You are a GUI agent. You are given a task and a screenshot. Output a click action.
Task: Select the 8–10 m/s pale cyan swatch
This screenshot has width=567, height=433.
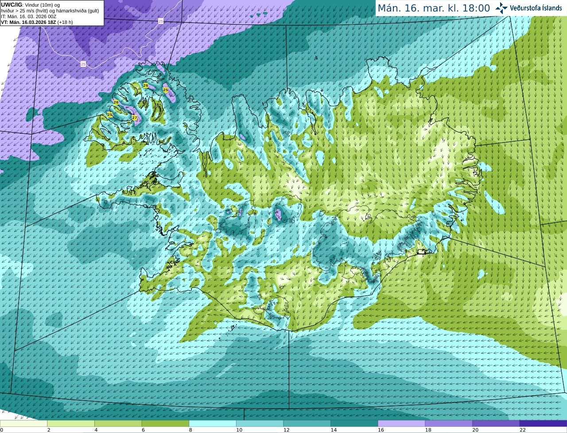[x=213, y=423]
